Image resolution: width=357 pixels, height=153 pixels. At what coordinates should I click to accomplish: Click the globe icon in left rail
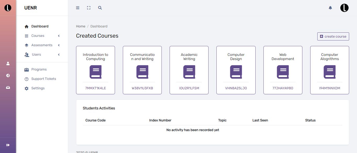click(8, 75)
